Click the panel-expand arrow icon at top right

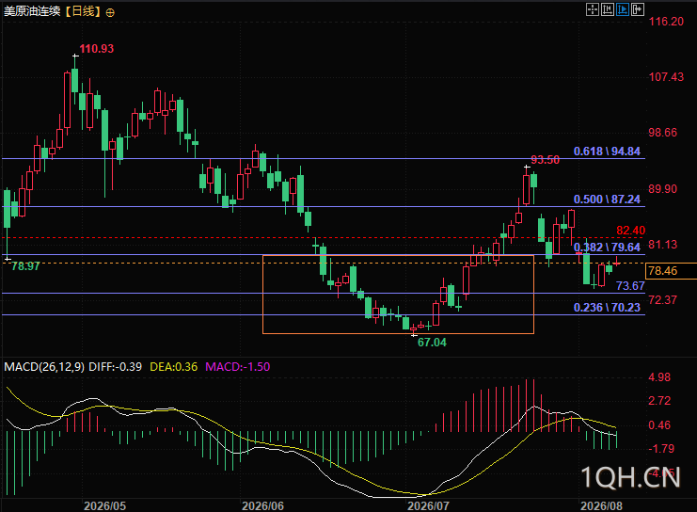638,9
